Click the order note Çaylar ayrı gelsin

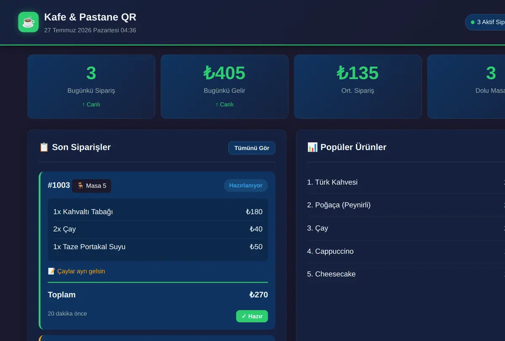[x=81, y=271]
